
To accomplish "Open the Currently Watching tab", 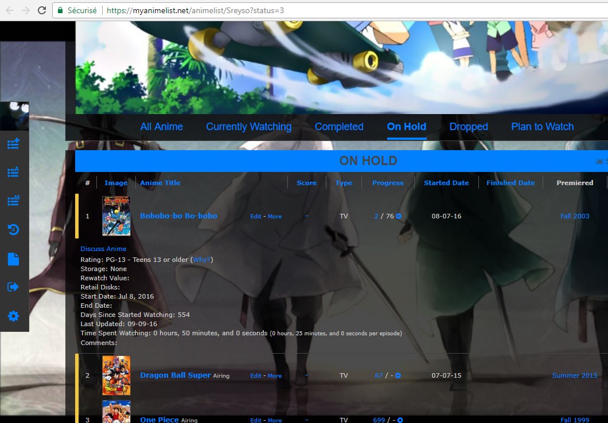I will tap(248, 127).
